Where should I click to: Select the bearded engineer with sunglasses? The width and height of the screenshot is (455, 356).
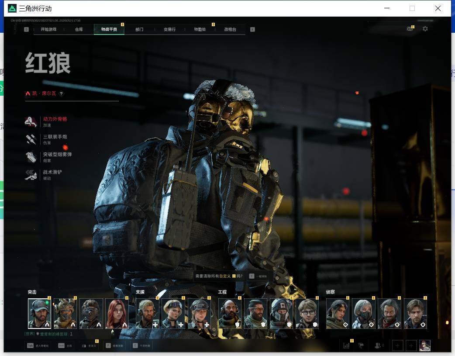(255, 313)
